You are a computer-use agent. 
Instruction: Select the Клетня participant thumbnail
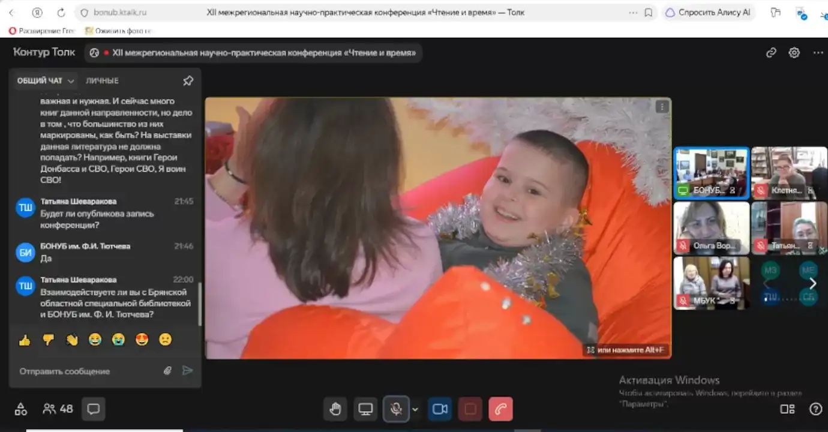pyautogui.click(x=789, y=173)
